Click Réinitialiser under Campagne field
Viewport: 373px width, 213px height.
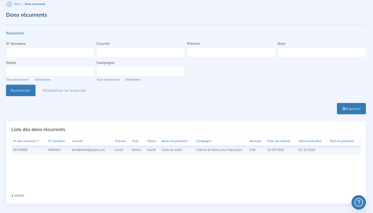point(133,80)
